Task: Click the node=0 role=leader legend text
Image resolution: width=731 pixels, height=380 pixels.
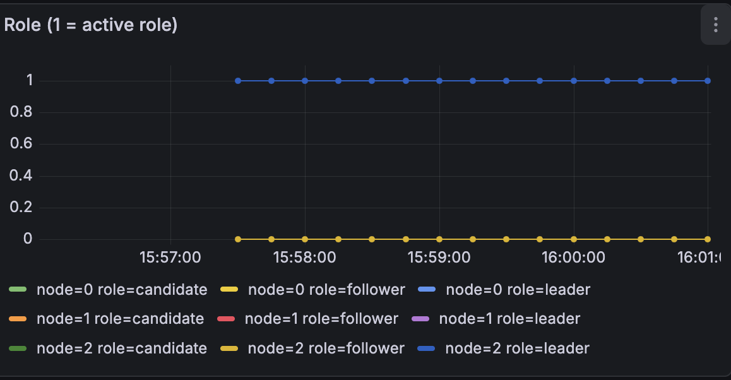Action: click(x=518, y=290)
